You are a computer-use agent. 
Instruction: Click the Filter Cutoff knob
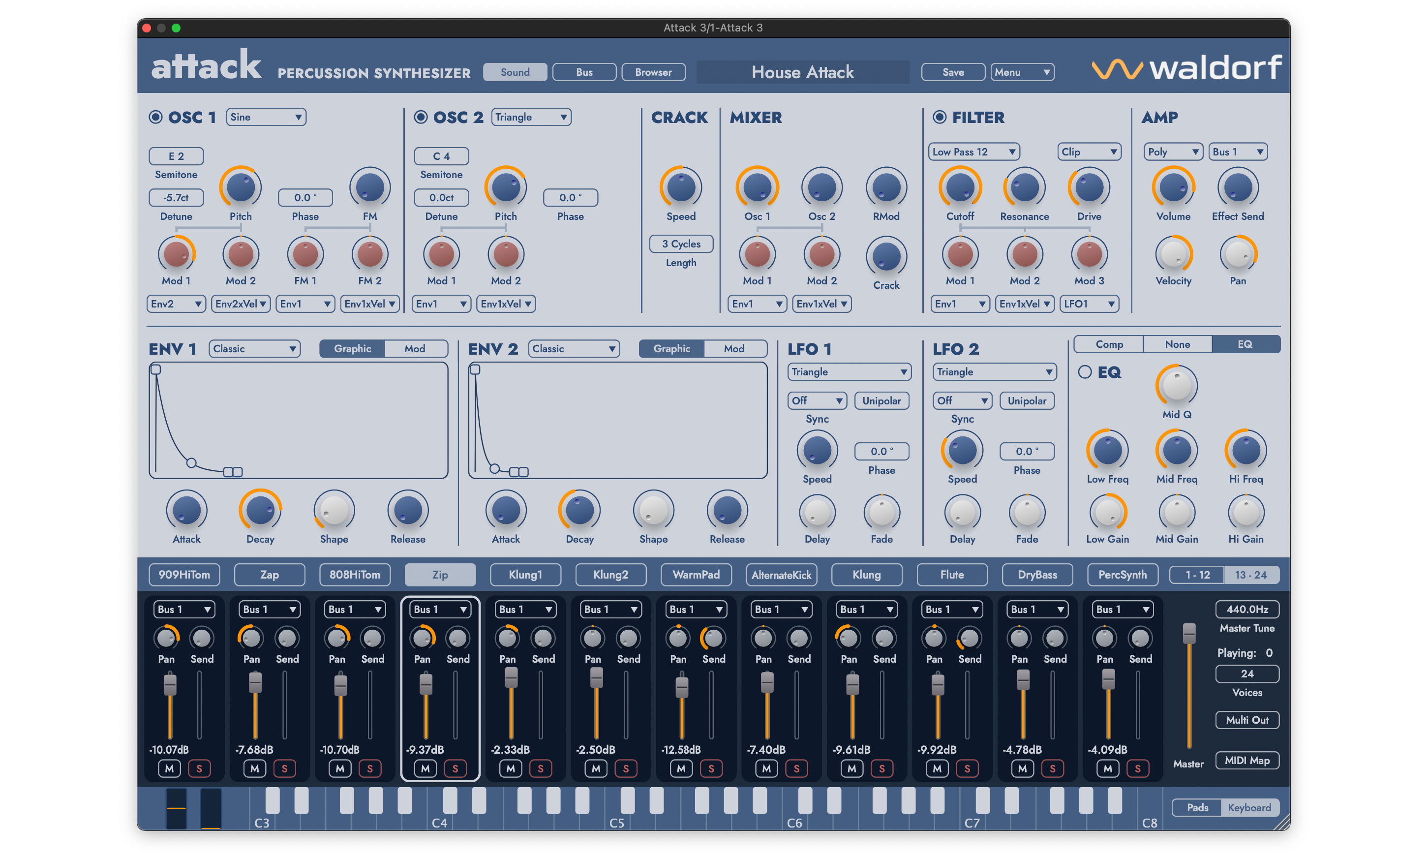point(959,187)
